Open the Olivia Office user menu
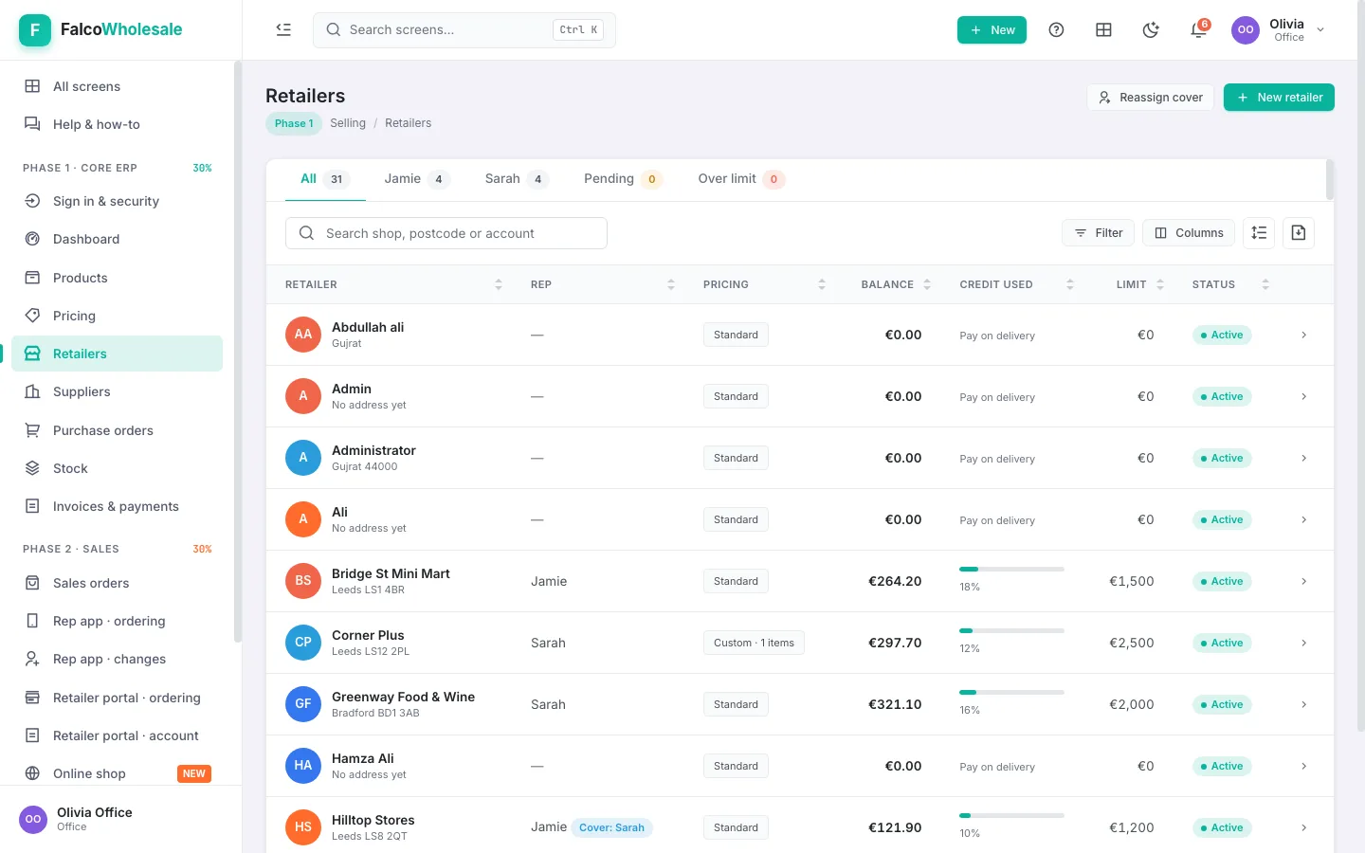The height and width of the screenshot is (853, 1365). pyautogui.click(x=1279, y=30)
